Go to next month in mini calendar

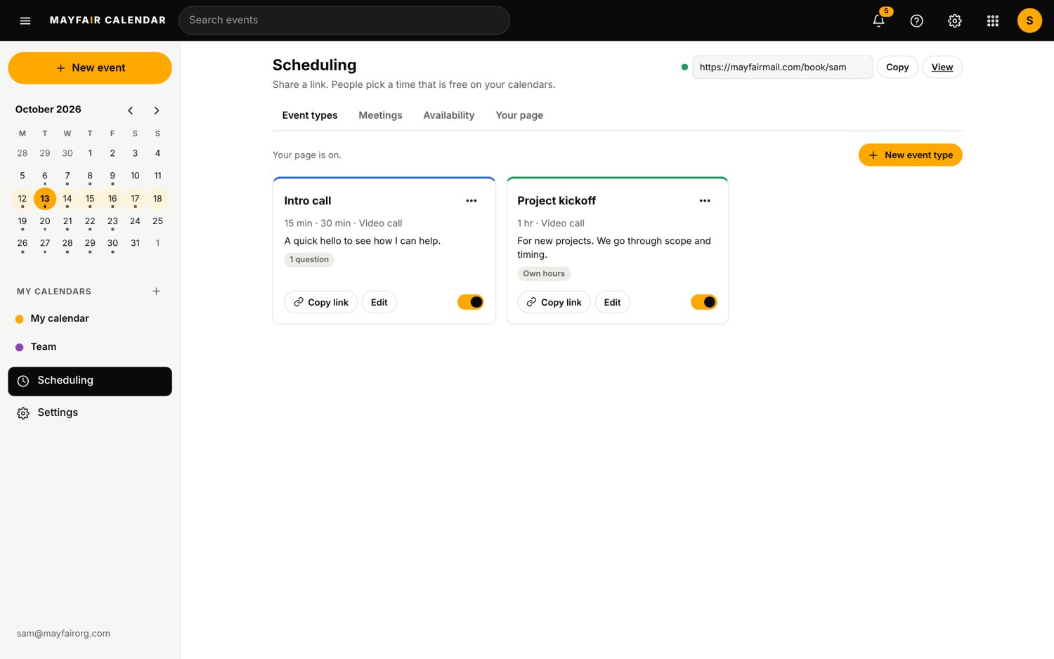(157, 110)
